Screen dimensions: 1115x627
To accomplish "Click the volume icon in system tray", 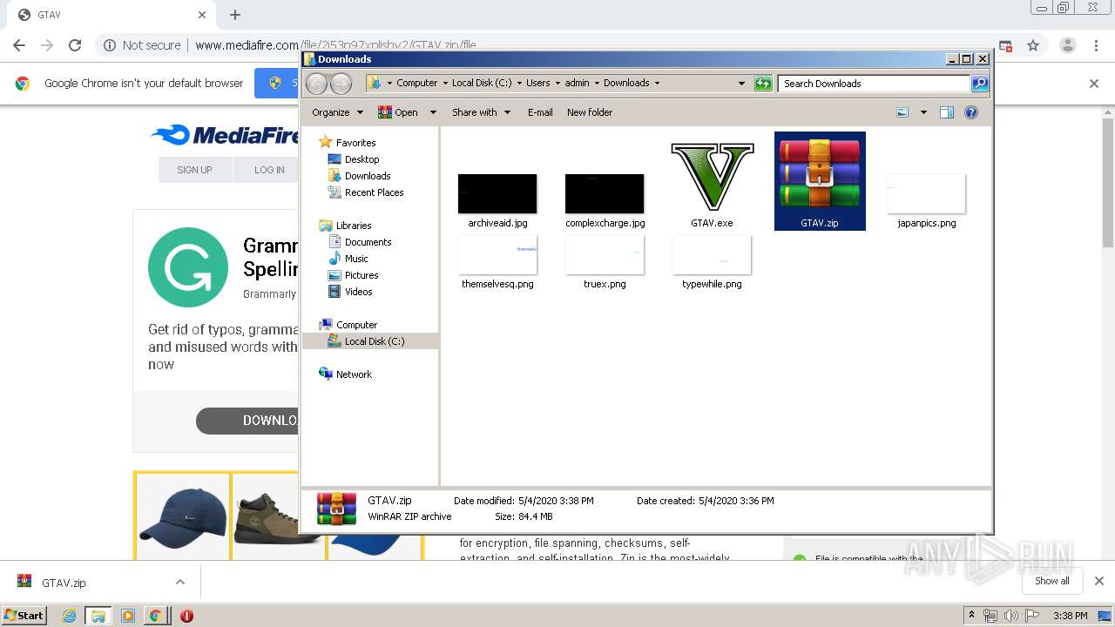I will [1010, 616].
